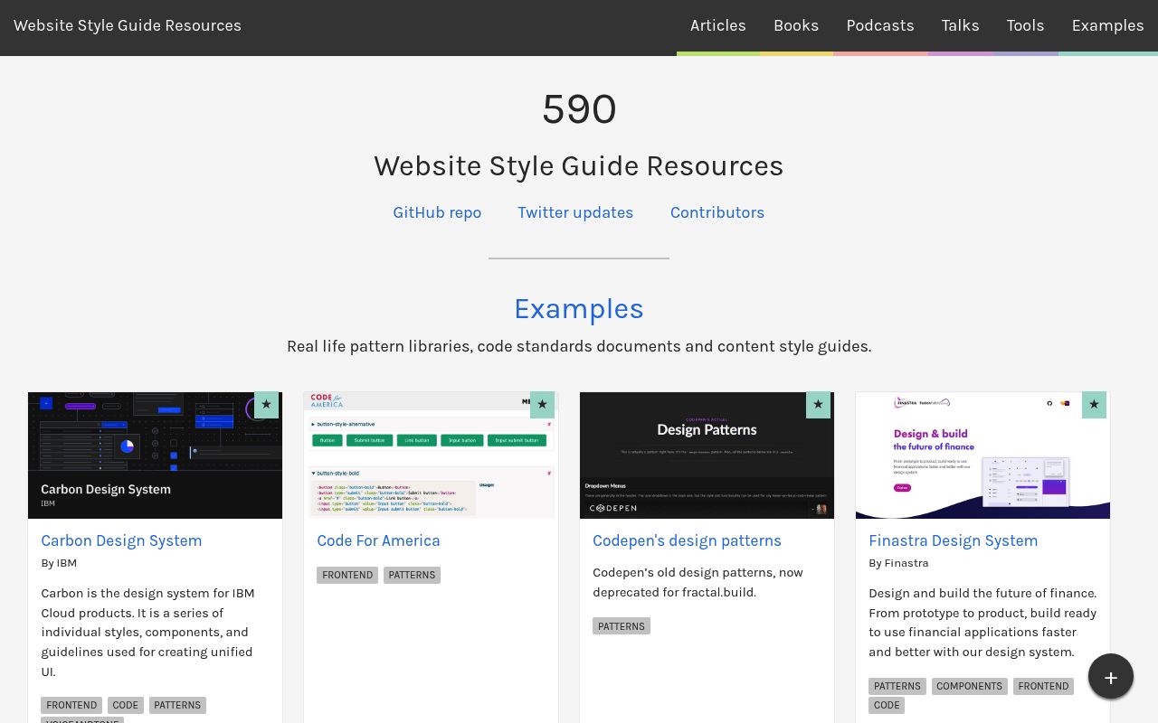Click the CODE tag on Carbon card

point(125,705)
